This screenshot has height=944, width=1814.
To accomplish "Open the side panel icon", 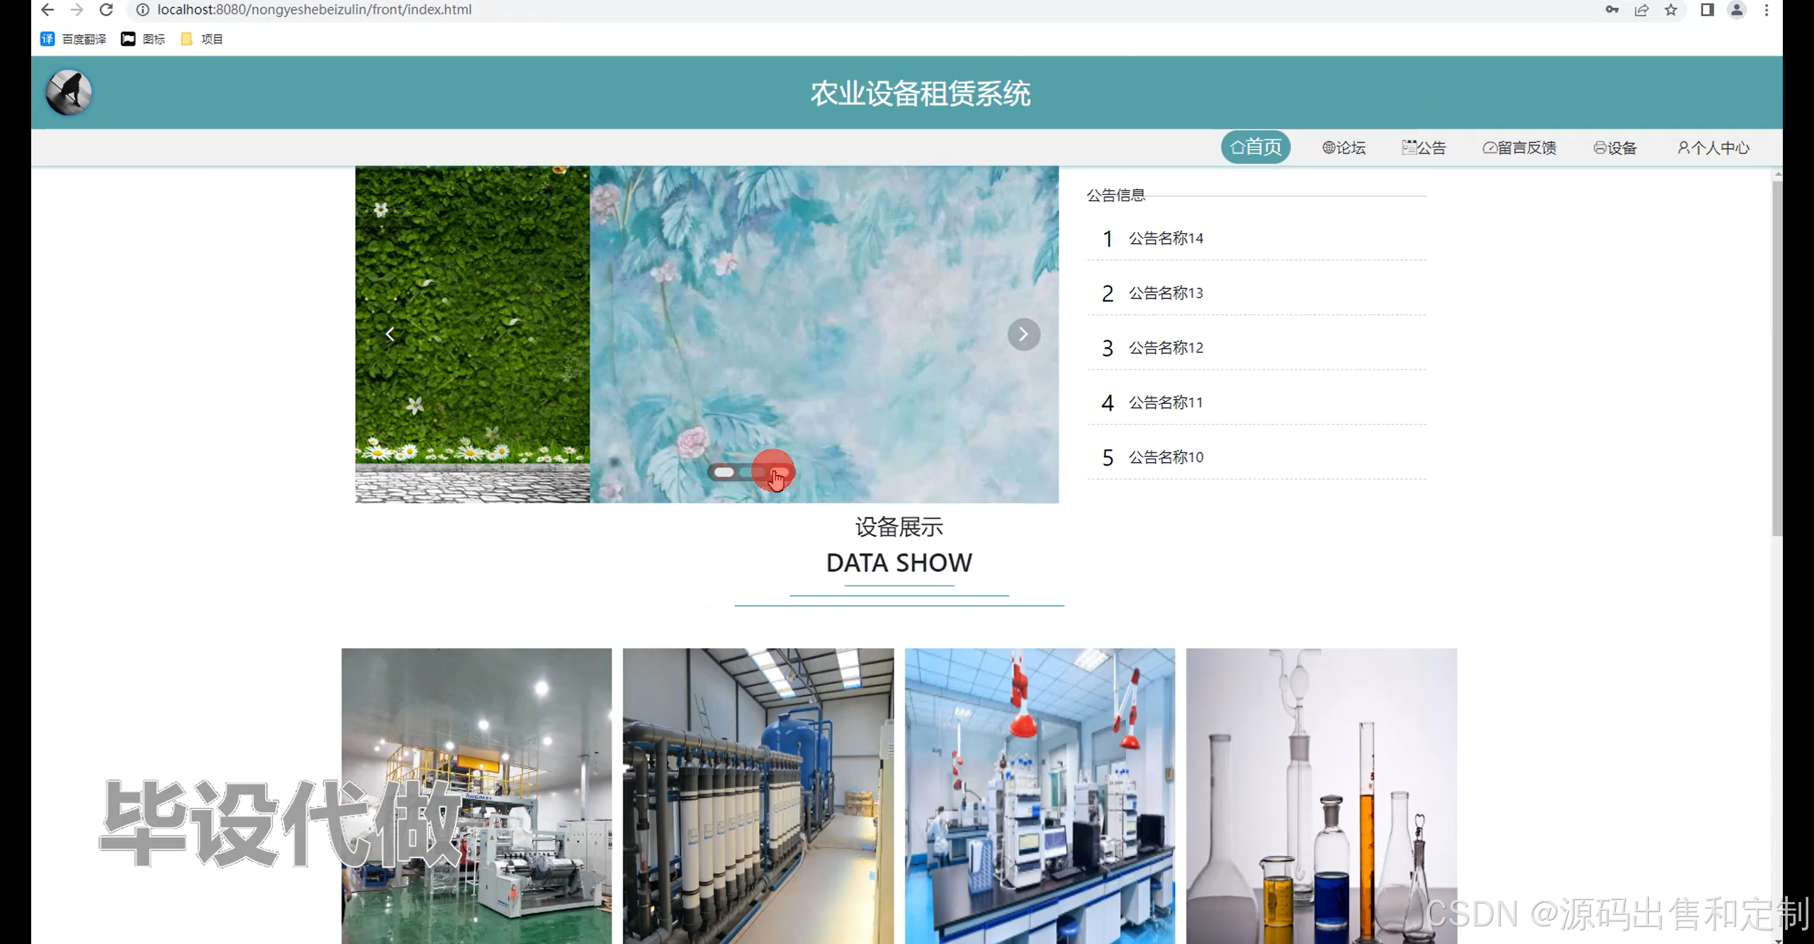I will coord(1707,10).
